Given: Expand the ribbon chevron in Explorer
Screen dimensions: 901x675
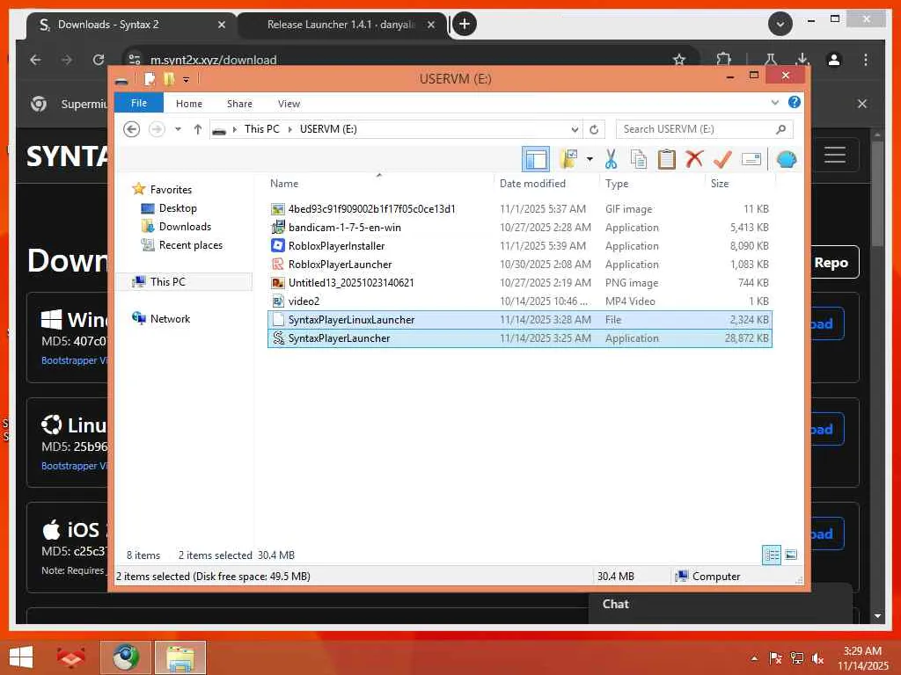Looking at the screenshot, I should pos(774,103).
